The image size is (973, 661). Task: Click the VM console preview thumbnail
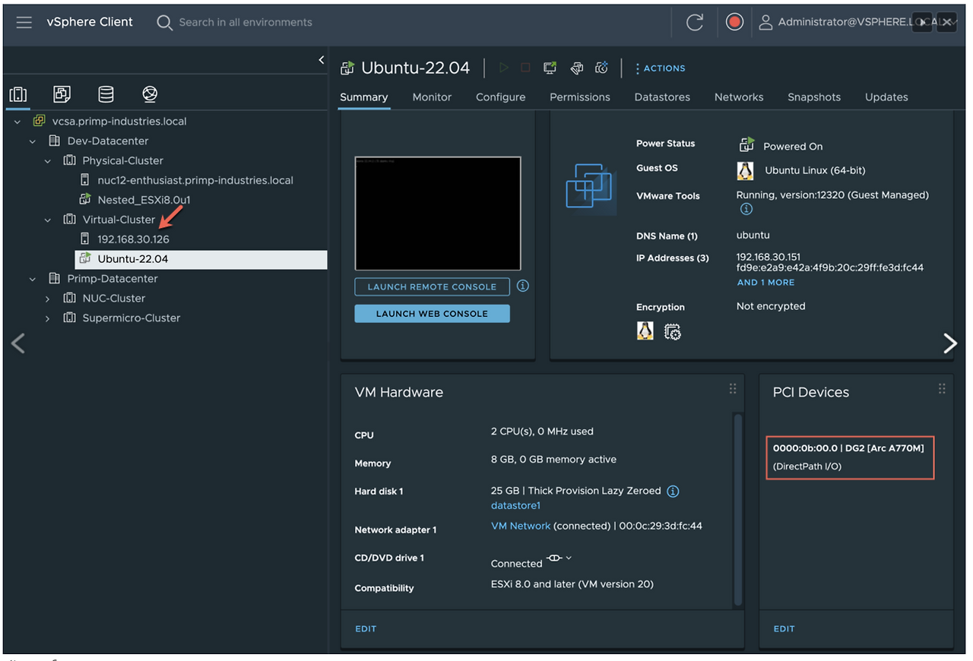[x=438, y=213]
